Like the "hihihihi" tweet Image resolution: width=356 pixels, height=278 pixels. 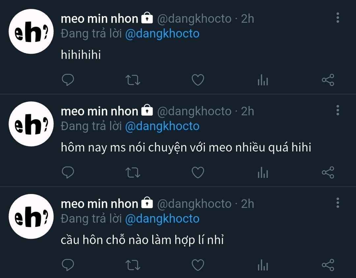198,80
